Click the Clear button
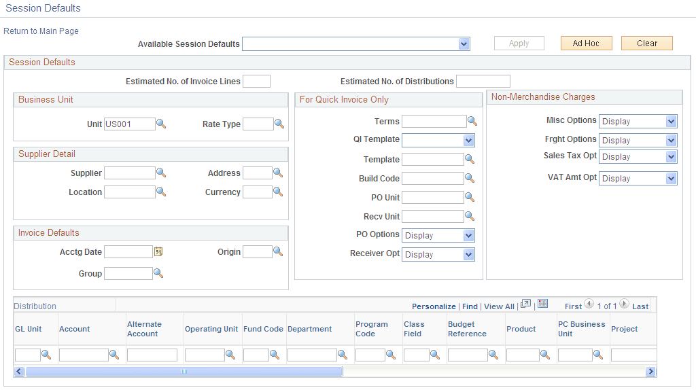 point(647,43)
